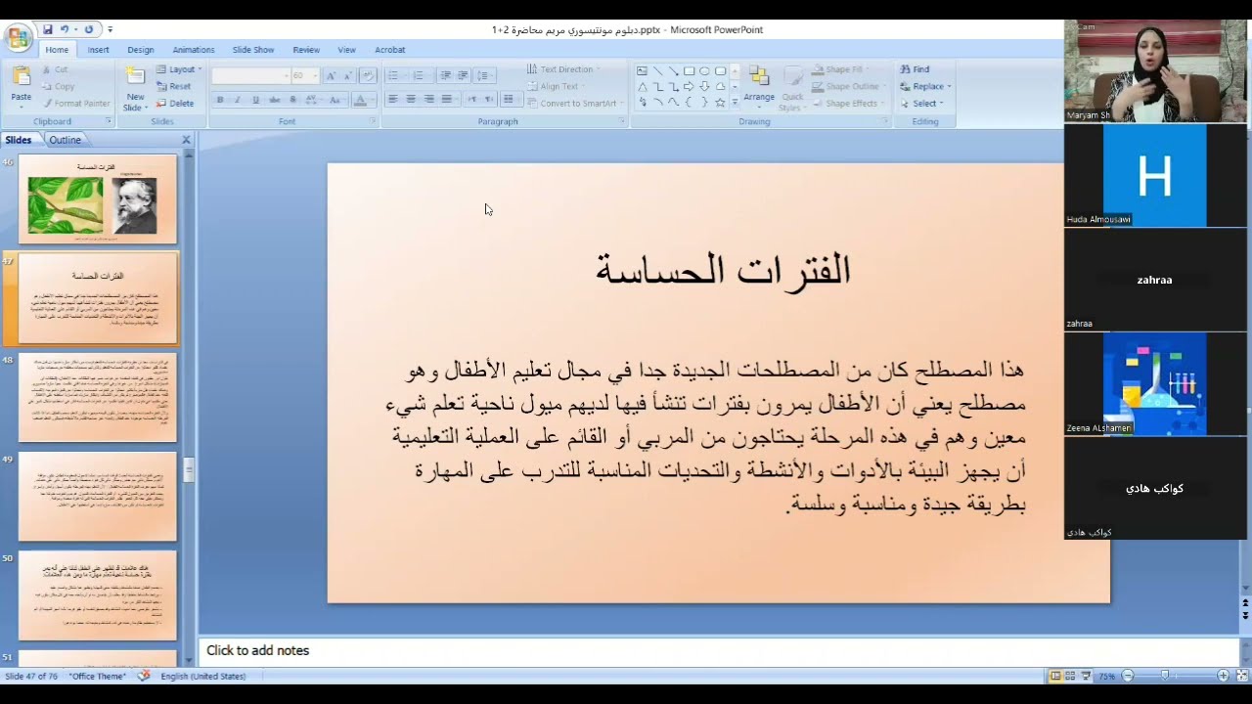
Task: Click Text Direction button
Action: click(x=563, y=69)
